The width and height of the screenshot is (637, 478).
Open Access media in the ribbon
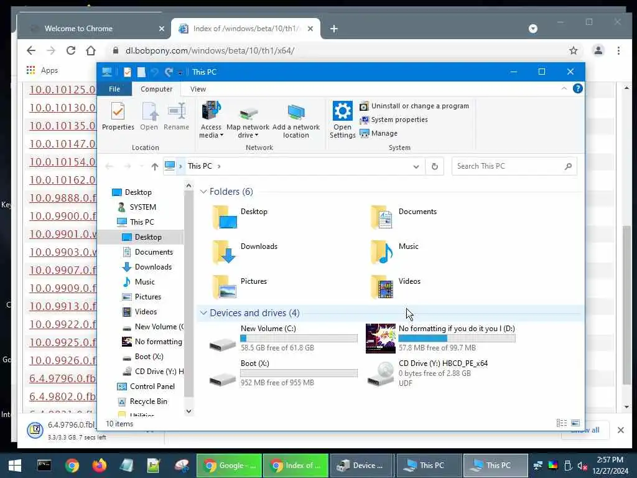[x=211, y=119]
